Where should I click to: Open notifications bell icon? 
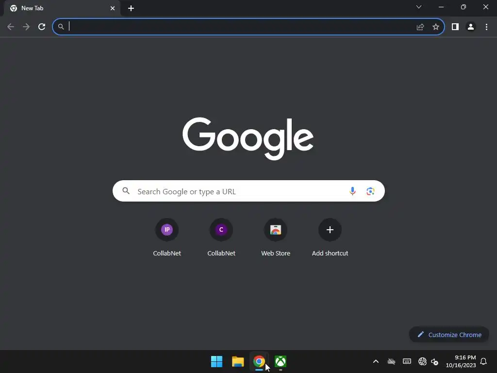point(483,361)
